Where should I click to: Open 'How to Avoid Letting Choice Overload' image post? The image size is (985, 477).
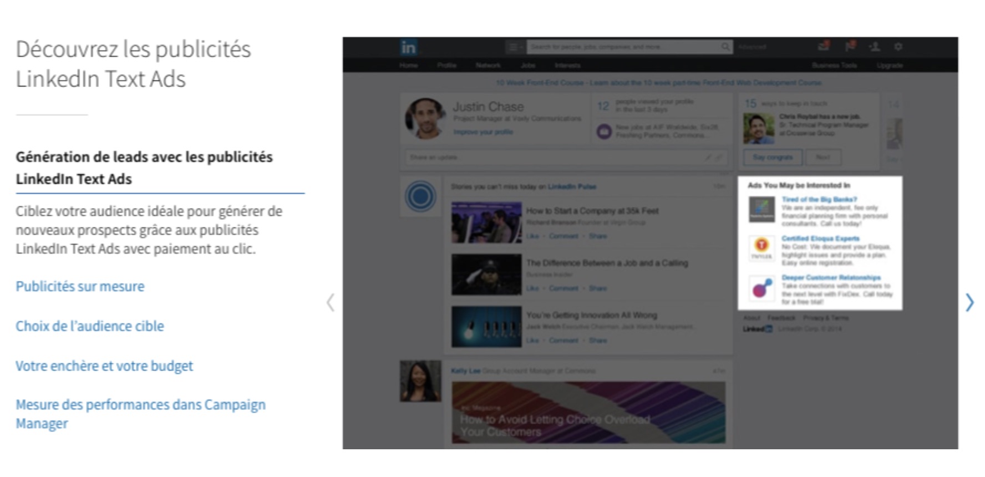point(588,413)
